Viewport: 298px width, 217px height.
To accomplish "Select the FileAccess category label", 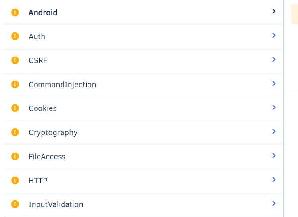I will [x=47, y=157].
